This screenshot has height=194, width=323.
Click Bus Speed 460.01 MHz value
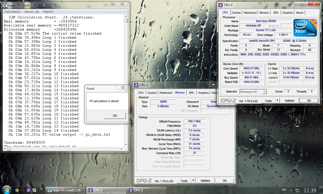251,78
